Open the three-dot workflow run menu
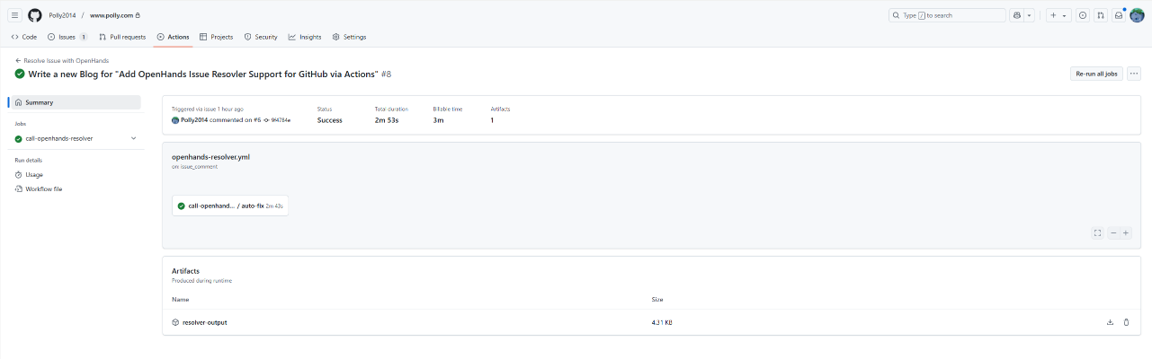The image size is (1152, 359). 1134,74
